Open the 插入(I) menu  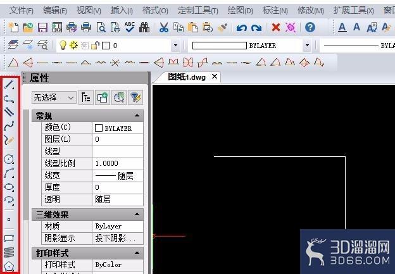[x=122, y=11]
